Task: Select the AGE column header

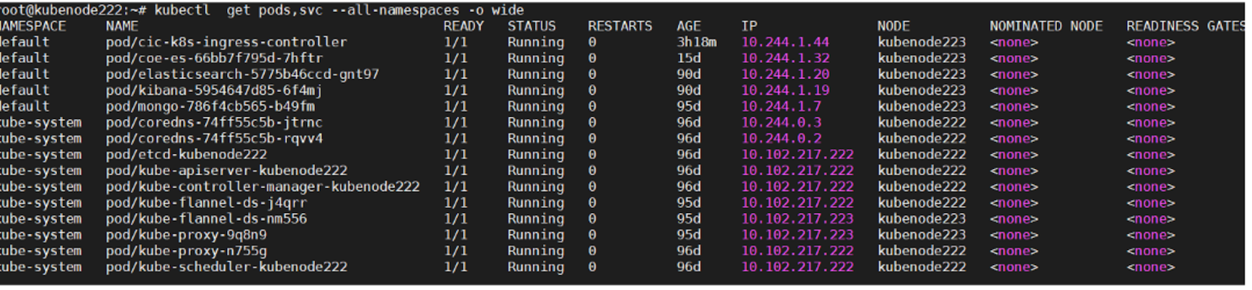Action: [x=689, y=26]
